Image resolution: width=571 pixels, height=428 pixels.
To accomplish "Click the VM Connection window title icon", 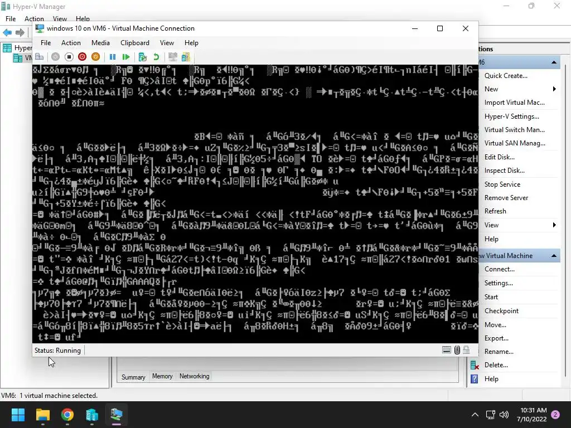I will click(x=40, y=28).
